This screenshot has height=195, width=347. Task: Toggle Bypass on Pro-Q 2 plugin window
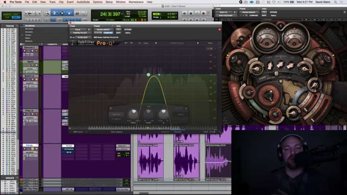pyautogui.click(x=128, y=30)
